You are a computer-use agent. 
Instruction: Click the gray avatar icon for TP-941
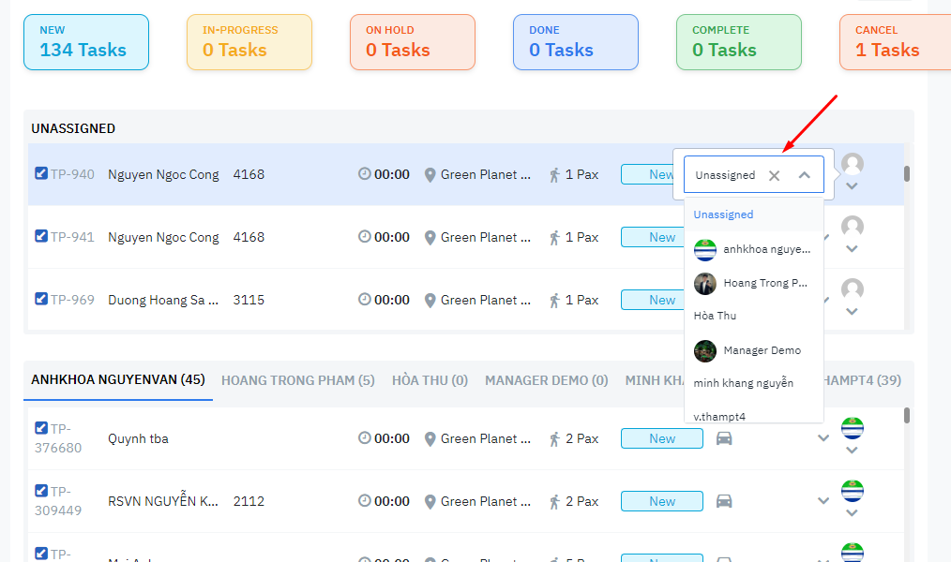[x=852, y=227]
